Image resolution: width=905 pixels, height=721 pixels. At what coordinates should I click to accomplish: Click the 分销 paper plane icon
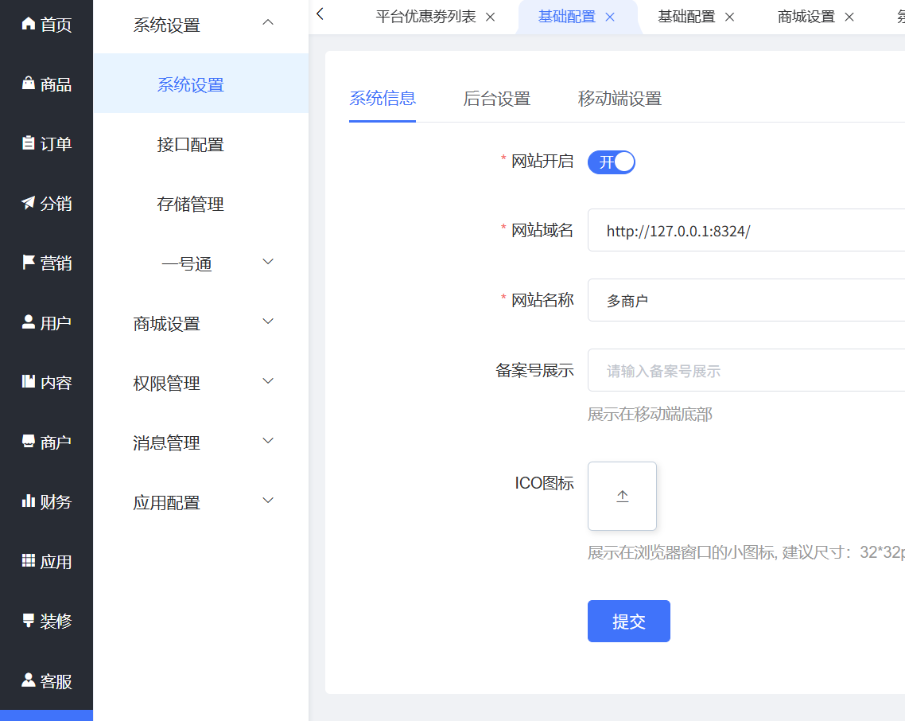click(x=29, y=203)
